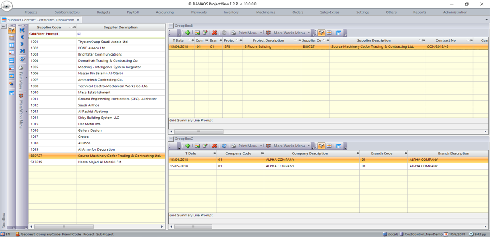Add a new record in GroupBoxB toolbar
This screenshot has height=237, width=490.
(x=187, y=33)
